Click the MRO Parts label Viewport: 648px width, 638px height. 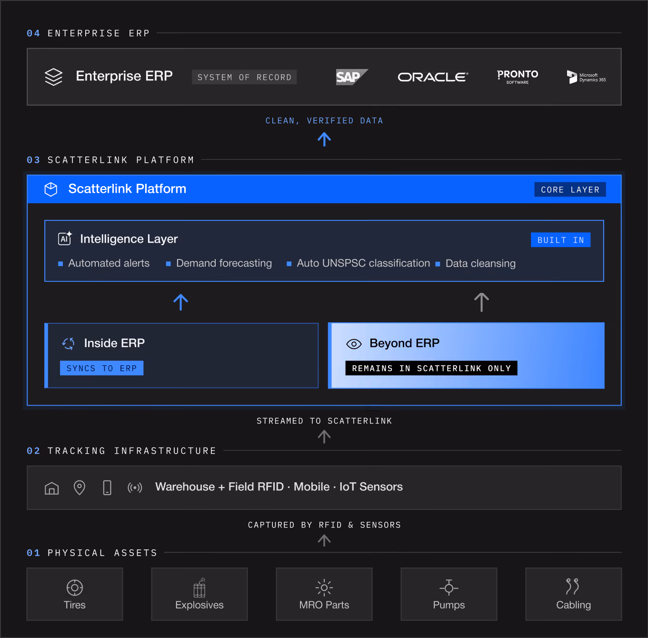pos(324,605)
